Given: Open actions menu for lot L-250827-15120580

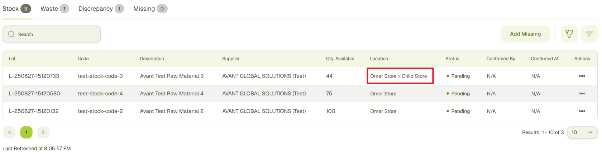Looking at the screenshot, I should (x=582, y=94).
